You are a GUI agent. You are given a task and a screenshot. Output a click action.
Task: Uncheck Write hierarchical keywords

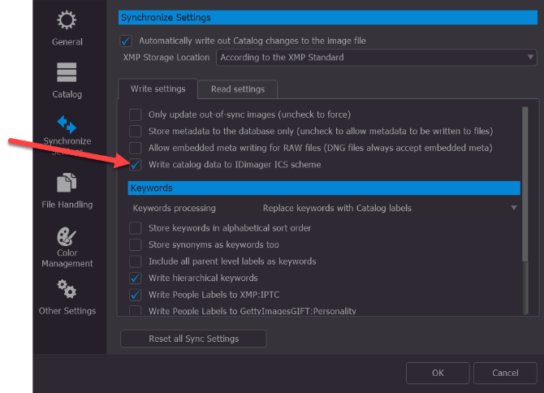(x=136, y=278)
